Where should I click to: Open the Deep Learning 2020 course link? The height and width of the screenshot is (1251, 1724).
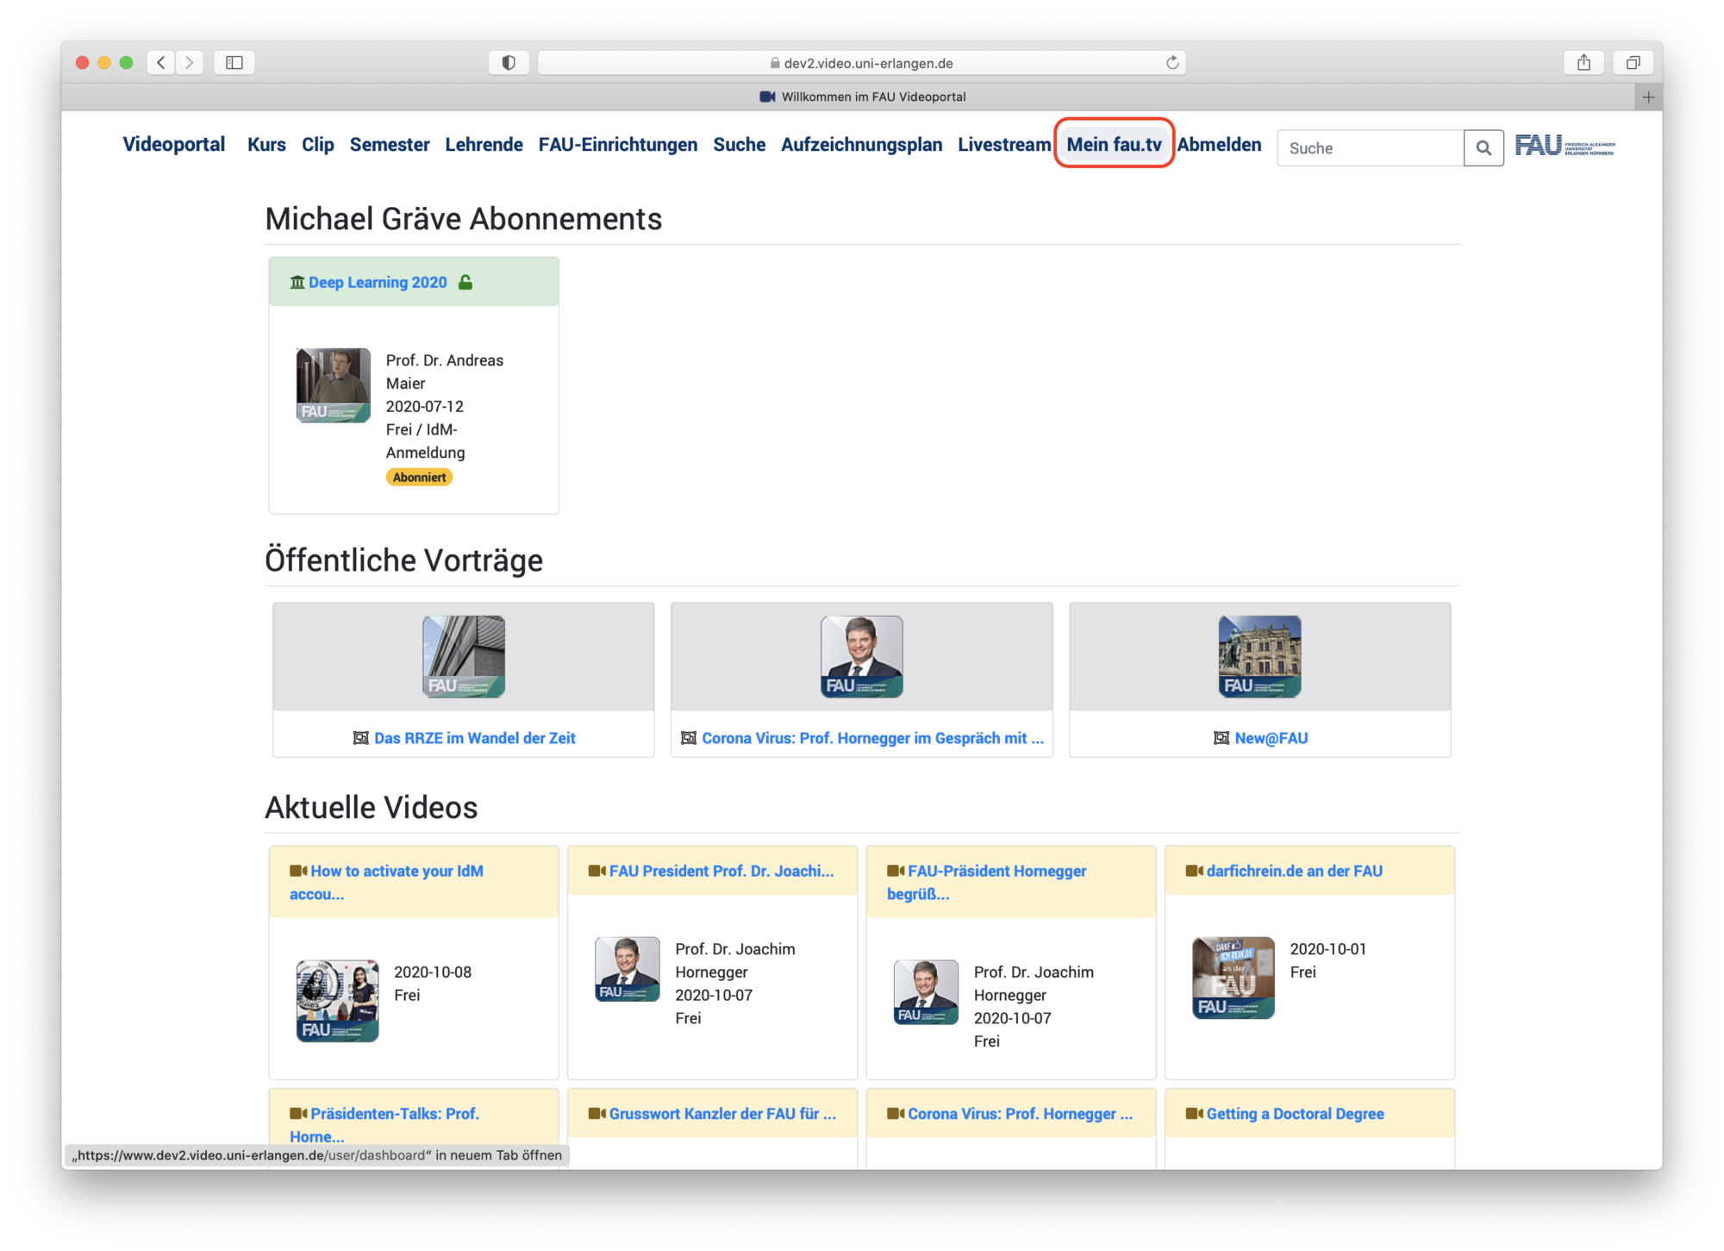pos(378,283)
